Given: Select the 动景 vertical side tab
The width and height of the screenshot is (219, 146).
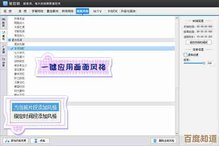Looking at the screenshot, I should pos(4,63).
